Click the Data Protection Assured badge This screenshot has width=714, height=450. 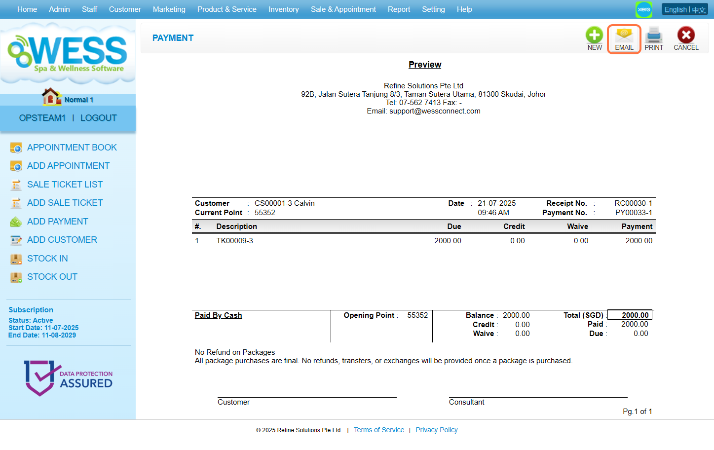click(68, 378)
